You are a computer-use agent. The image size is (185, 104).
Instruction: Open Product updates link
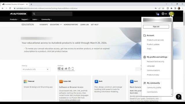point(153,44)
